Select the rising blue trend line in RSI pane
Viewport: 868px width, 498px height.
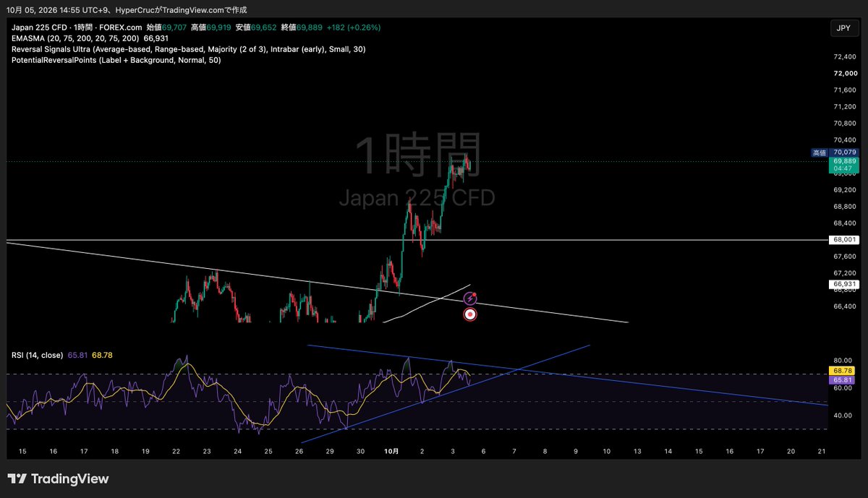[x=446, y=393]
